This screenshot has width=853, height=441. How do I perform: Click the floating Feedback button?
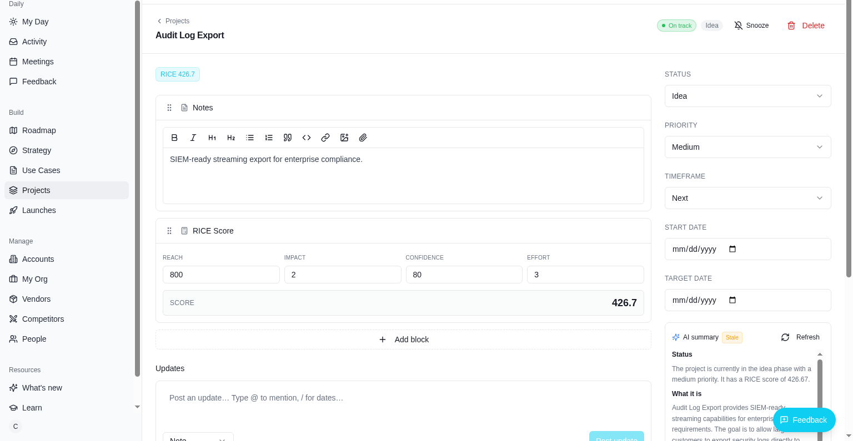coord(804,420)
